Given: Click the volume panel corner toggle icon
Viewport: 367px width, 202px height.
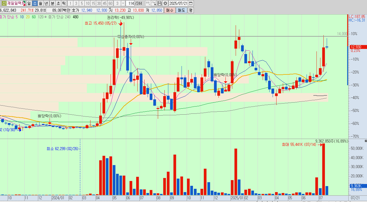Looking at the screenshot, I should (365, 141).
